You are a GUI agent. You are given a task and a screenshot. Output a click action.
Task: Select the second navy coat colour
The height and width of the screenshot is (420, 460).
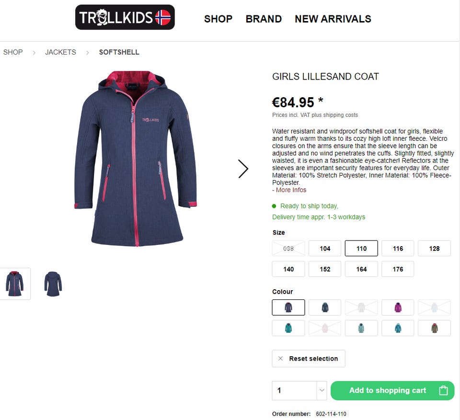pyautogui.click(x=325, y=307)
